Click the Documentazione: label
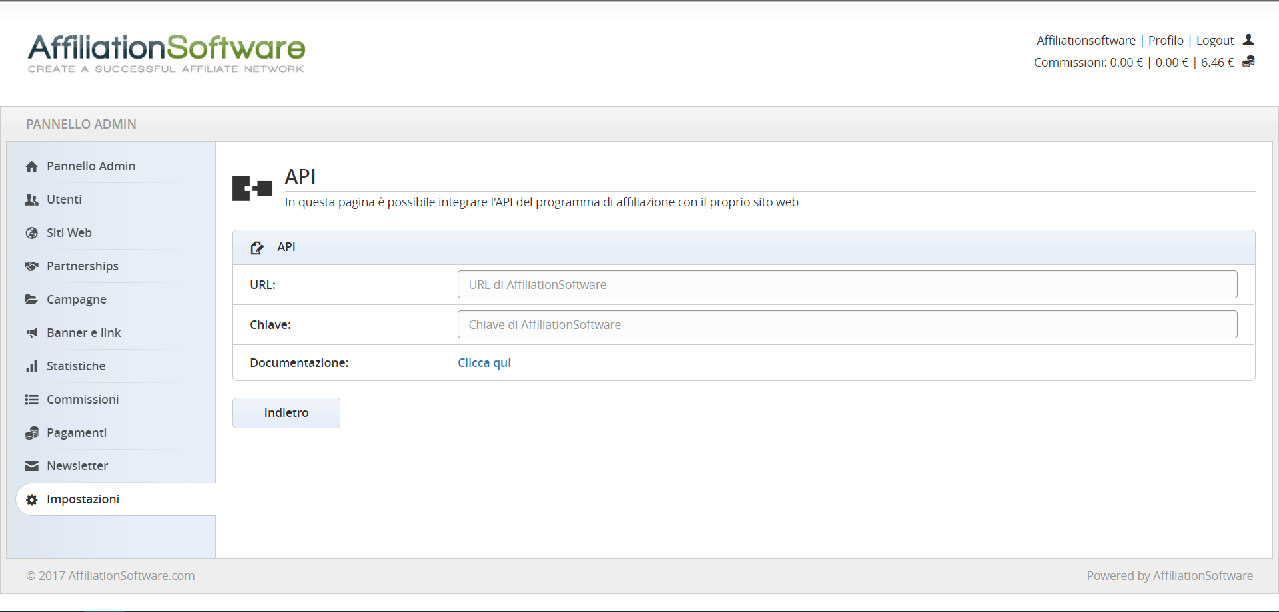Viewport: 1279px width, 612px height. [x=299, y=363]
